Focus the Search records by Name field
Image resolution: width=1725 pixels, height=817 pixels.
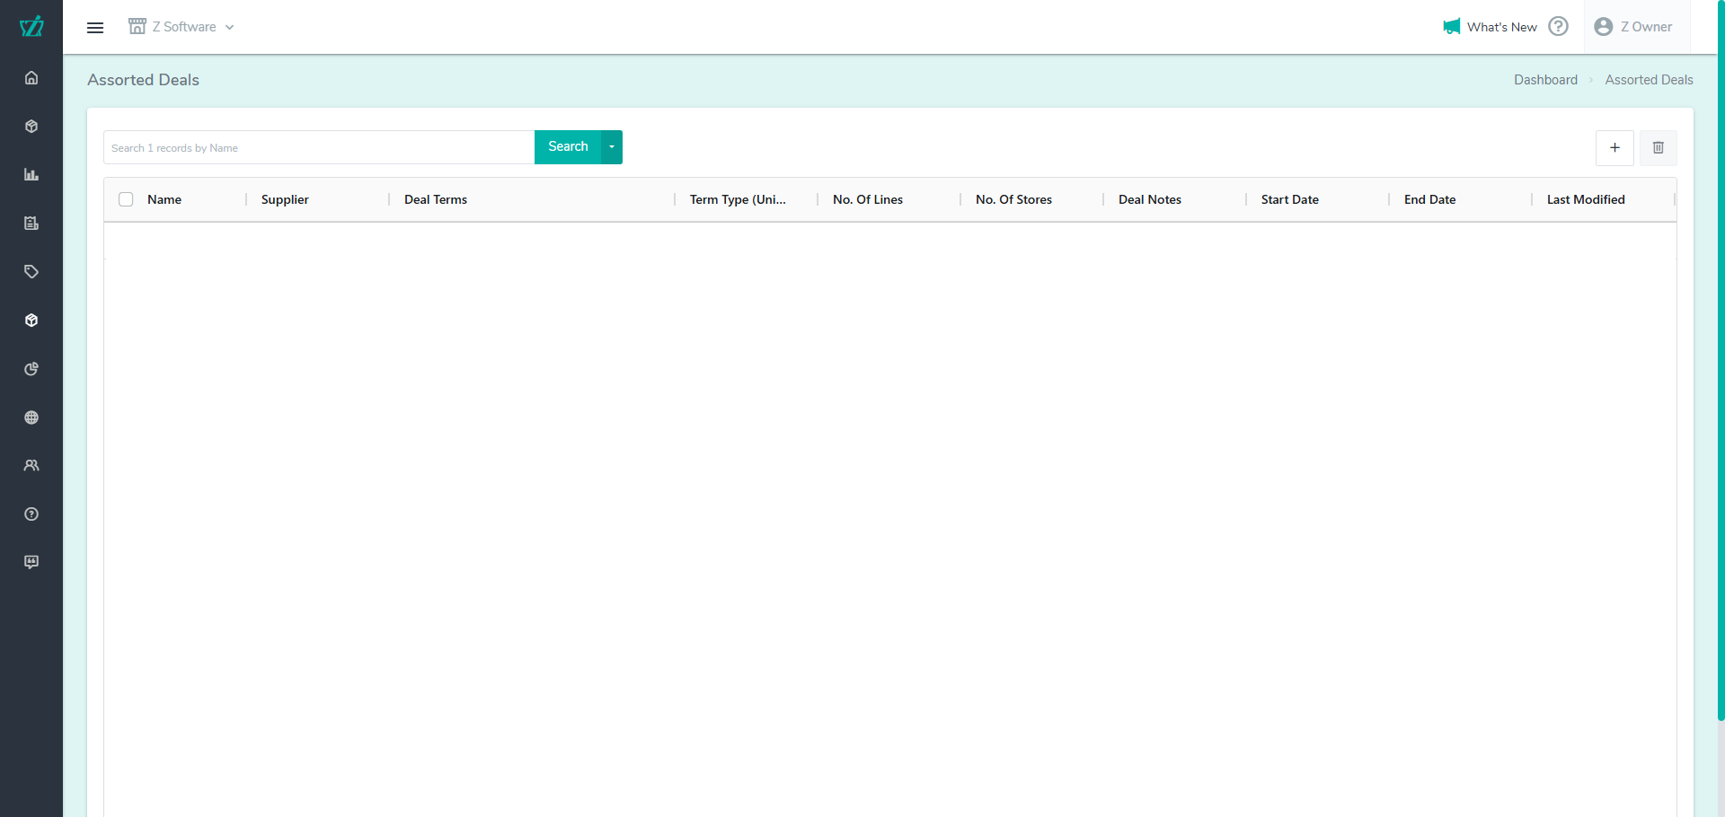tap(319, 148)
